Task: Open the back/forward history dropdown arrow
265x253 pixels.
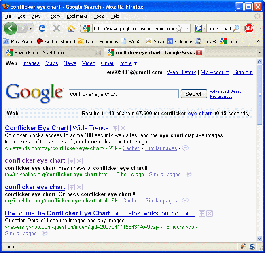Action: coord(30,29)
